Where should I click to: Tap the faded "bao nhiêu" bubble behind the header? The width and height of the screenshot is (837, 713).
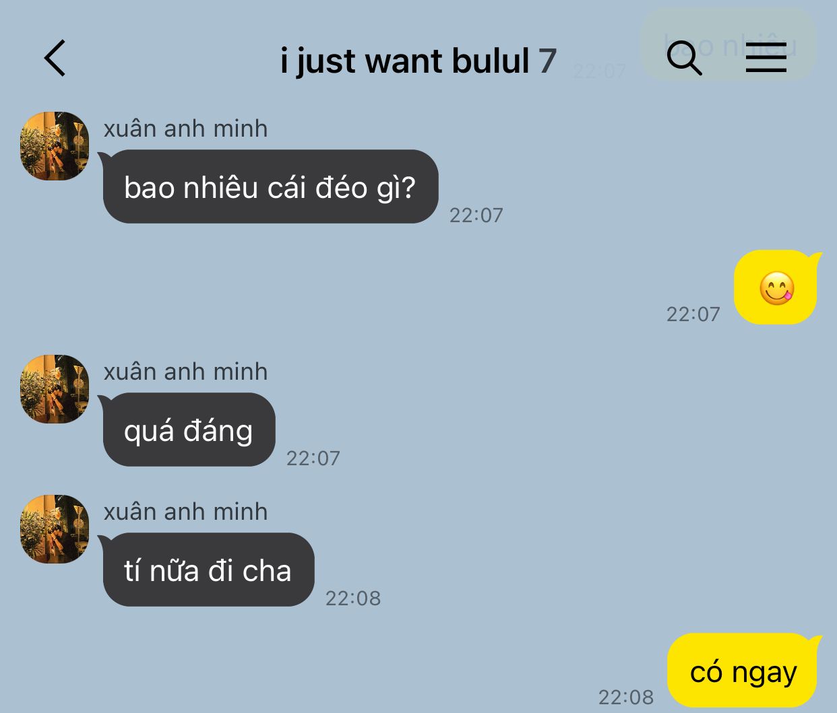pos(728,44)
